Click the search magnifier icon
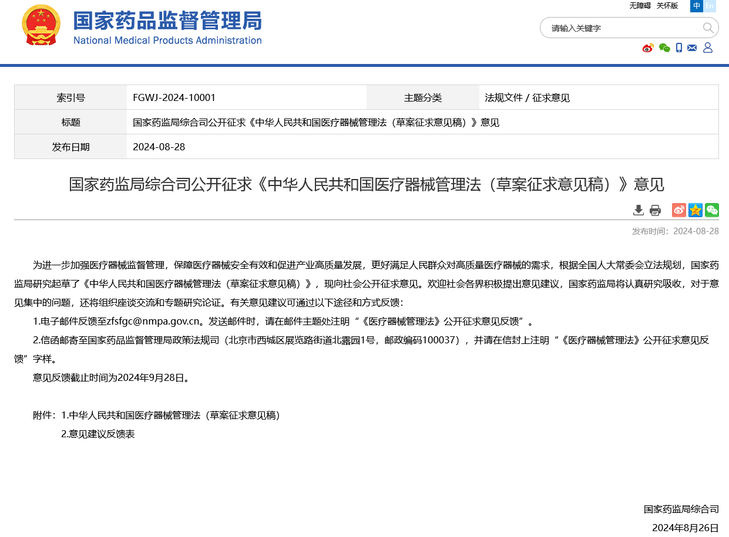The height and width of the screenshot is (537, 729). pos(708,28)
